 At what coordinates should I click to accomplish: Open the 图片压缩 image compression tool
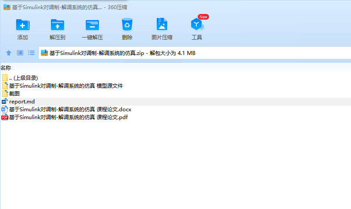[162, 24]
